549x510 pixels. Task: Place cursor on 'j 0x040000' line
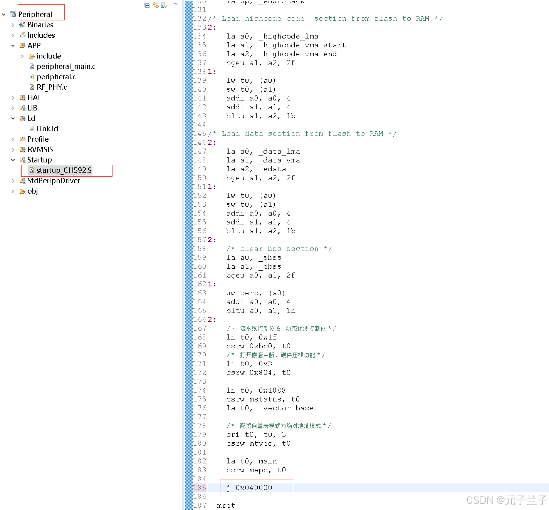pos(249,488)
